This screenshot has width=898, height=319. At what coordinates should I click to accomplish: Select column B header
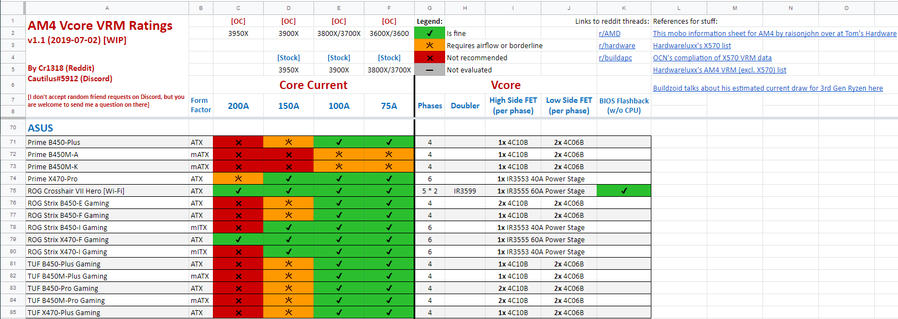pyautogui.click(x=201, y=8)
